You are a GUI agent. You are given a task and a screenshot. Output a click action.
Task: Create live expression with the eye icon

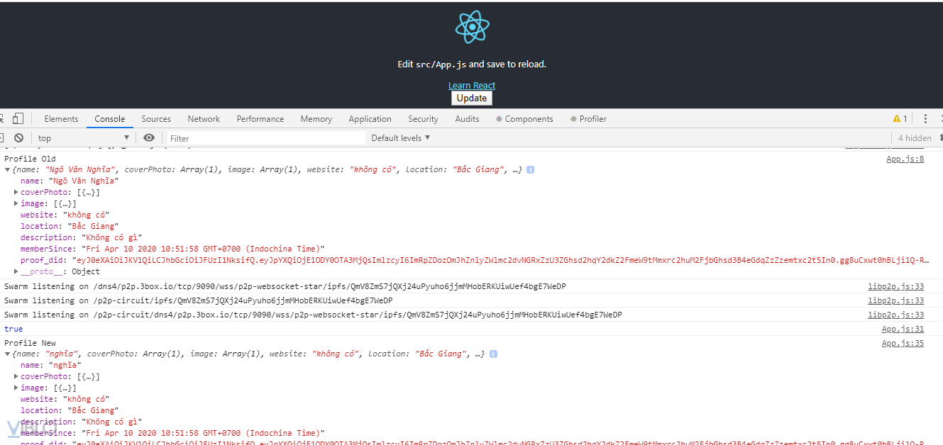(x=148, y=138)
